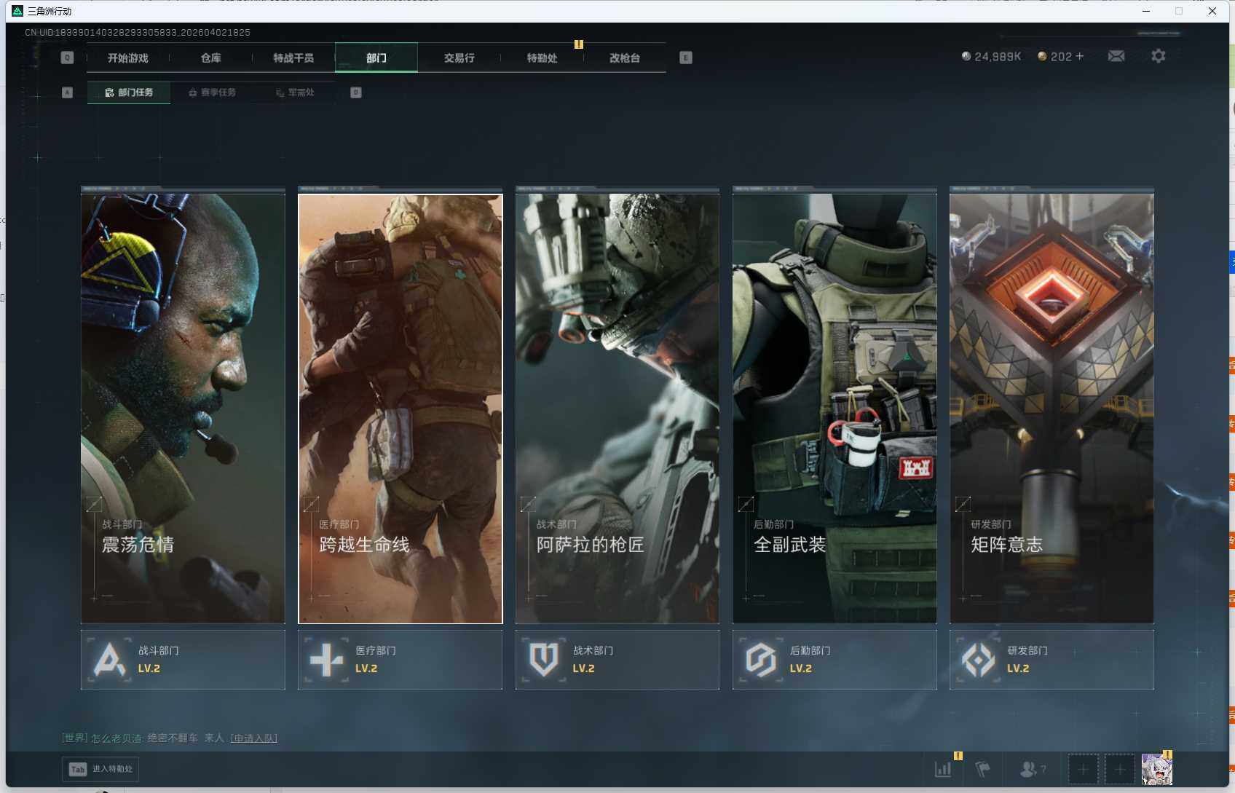Image resolution: width=1235 pixels, height=793 pixels.
Task: Open the bar-chart statistics icon
Action: [943, 769]
